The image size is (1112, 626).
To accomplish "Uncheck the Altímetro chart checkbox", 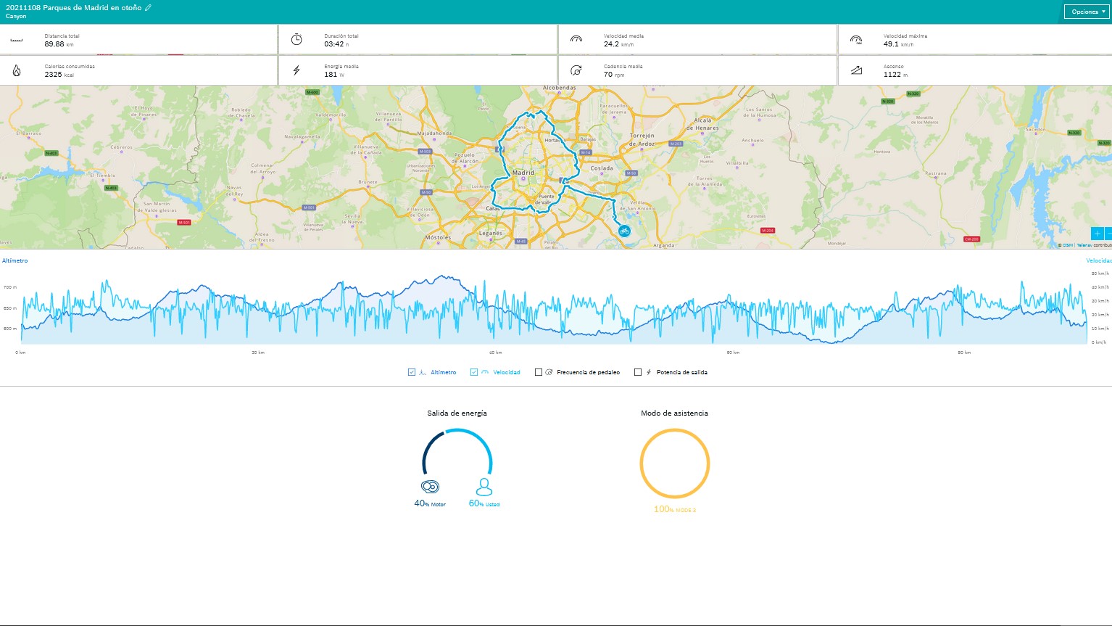I will click(412, 372).
